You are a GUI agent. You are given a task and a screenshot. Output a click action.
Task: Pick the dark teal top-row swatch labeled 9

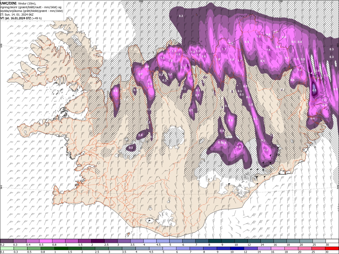tap(228, 241)
